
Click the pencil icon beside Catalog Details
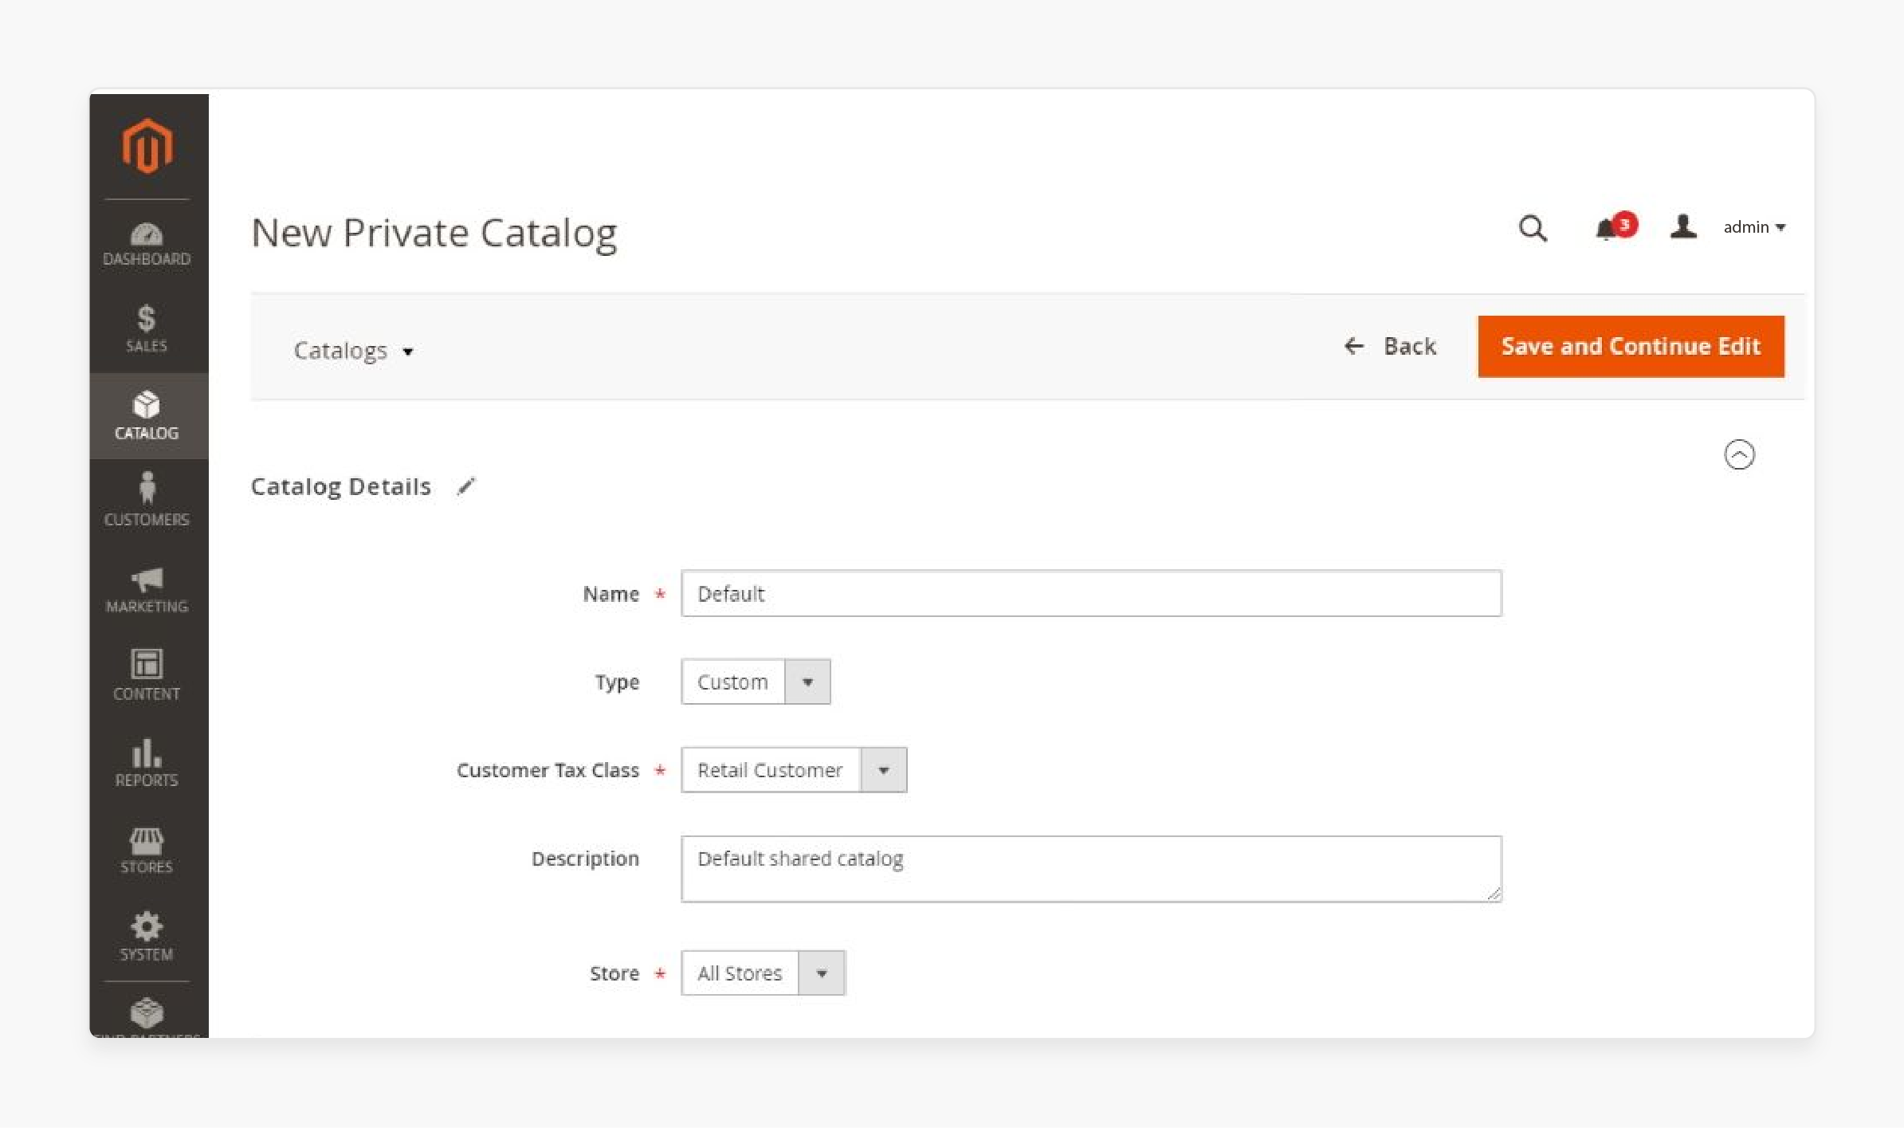pyautogui.click(x=466, y=485)
